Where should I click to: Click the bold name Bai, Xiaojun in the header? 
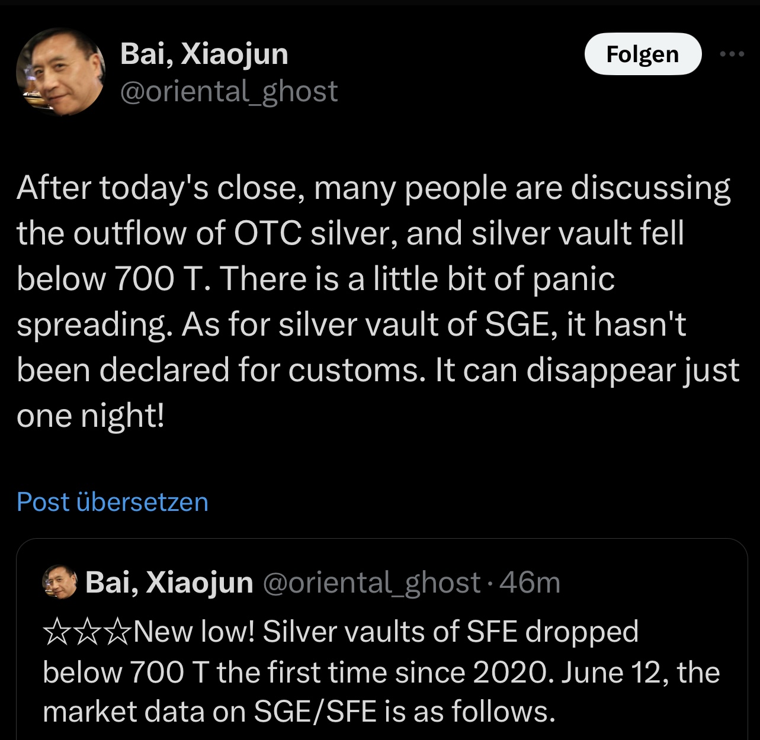204,54
